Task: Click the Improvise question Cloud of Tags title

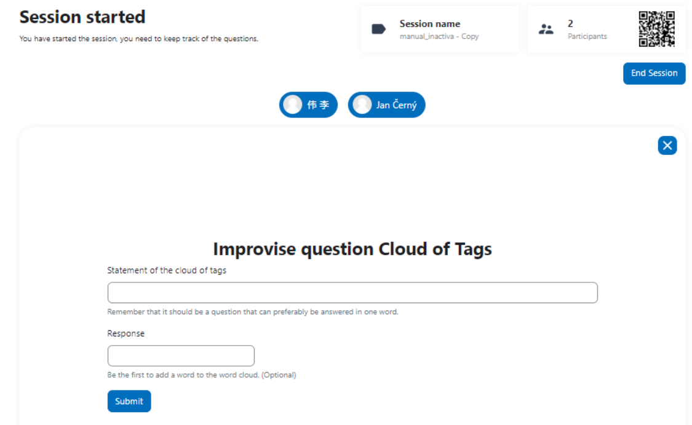Action: point(352,249)
